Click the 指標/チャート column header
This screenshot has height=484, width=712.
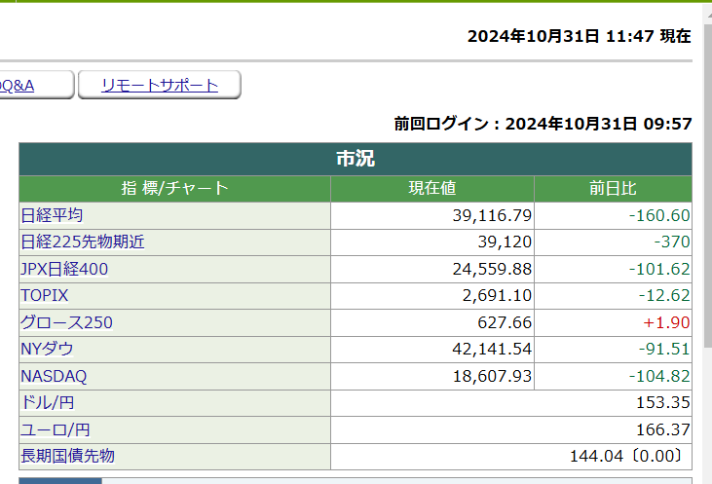[174, 189]
